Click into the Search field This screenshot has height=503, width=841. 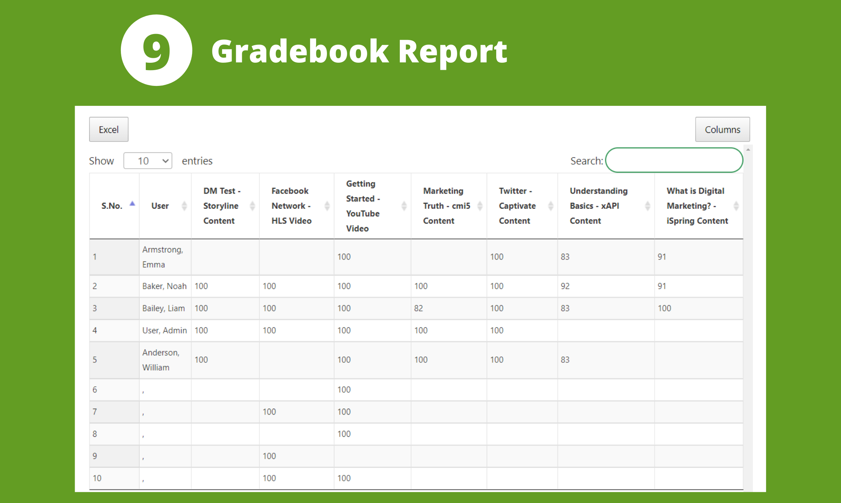674,161
